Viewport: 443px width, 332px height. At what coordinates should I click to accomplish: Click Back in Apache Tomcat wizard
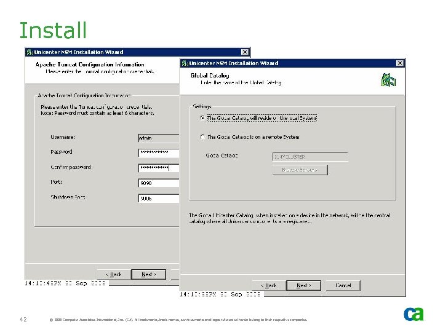click(x=114, y=274)
